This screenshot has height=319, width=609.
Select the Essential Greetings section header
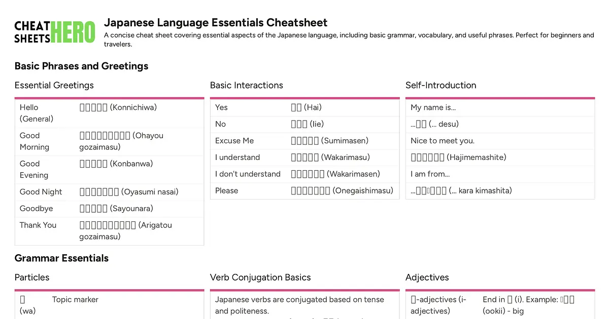(54, 85)
